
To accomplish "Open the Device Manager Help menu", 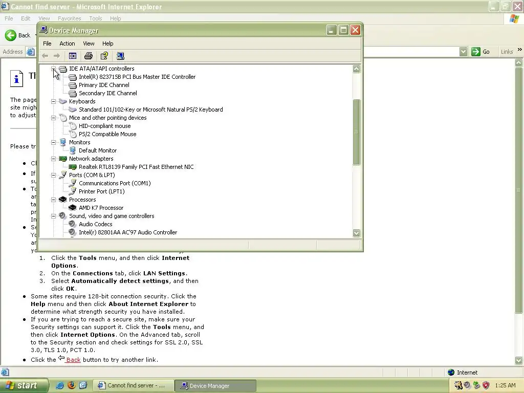I will click(x=107, y=43).
